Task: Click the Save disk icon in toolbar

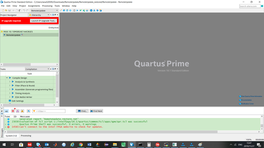Action: click(x=10, y=11)
